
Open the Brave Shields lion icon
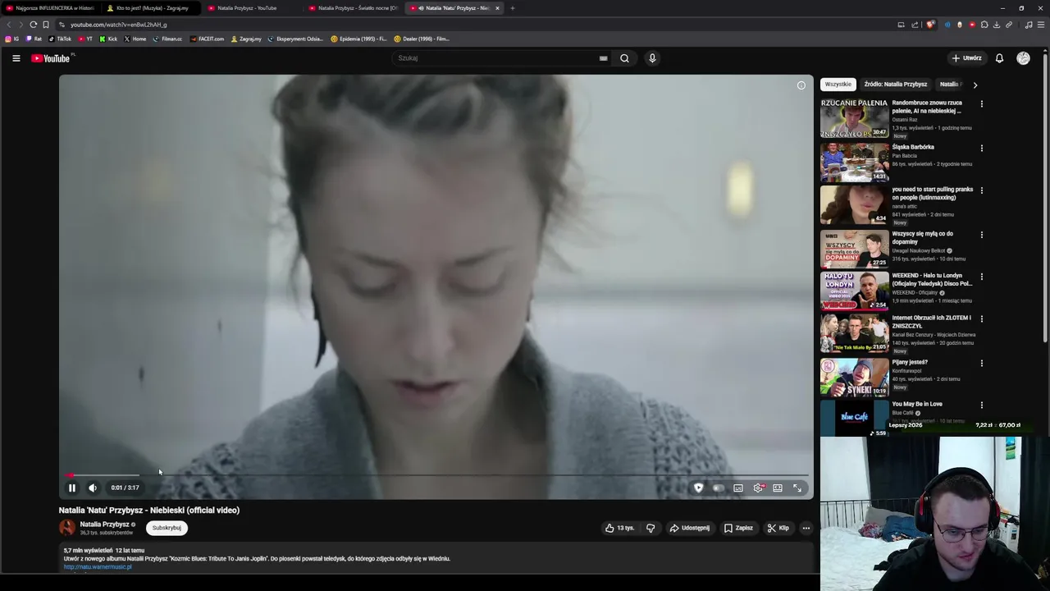coord(929,25)
